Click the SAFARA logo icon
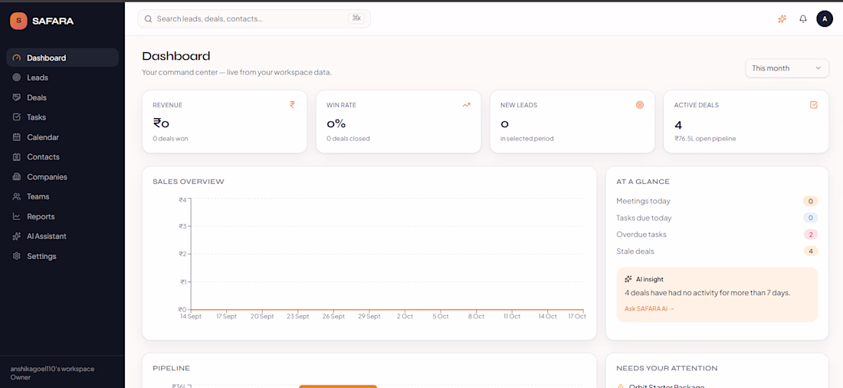The width and height of the screenshot is (843, 388). [18, 21]
